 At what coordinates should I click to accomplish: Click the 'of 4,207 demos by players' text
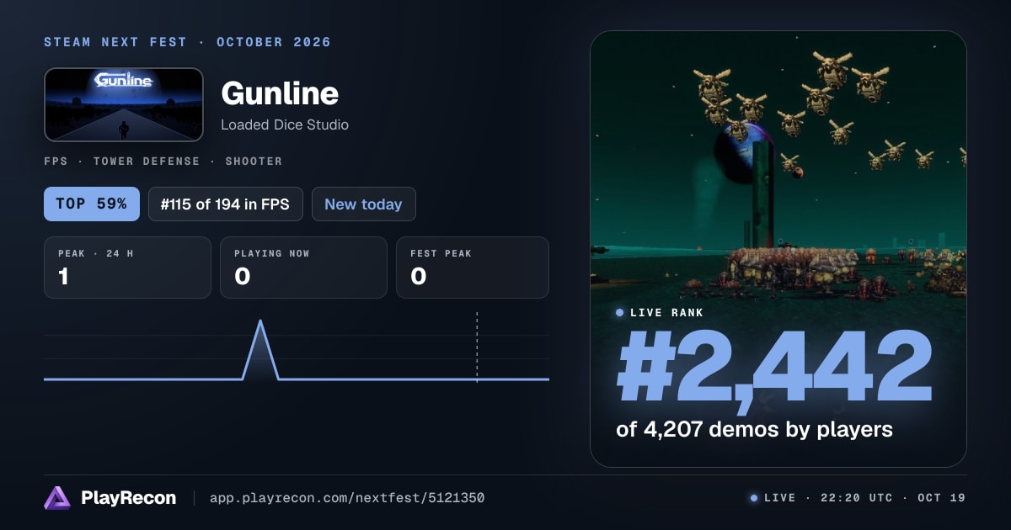click(754, 429)
